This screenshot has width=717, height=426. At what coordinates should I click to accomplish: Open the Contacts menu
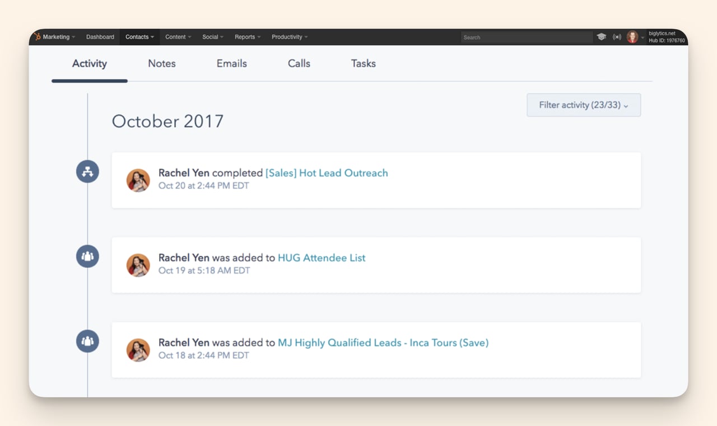[x=139, y=37]
